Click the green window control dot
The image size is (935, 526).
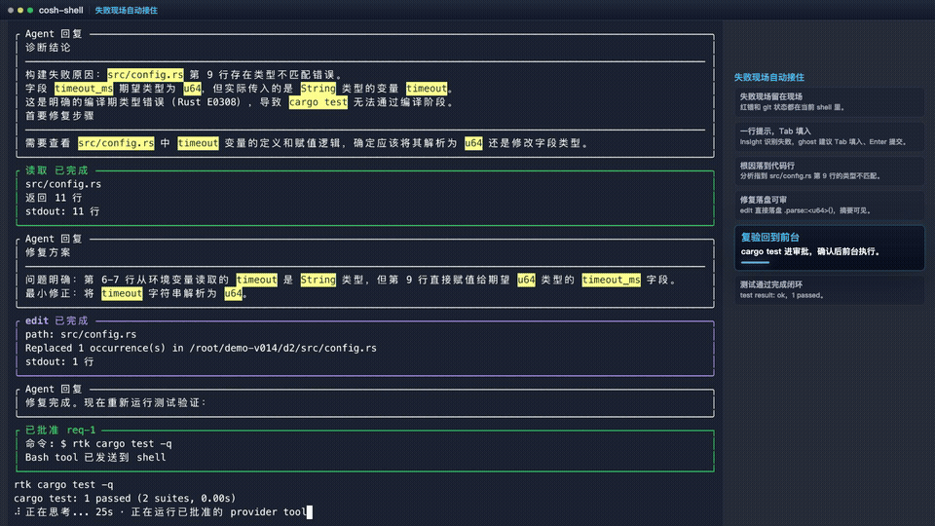(x=30, y=10)
